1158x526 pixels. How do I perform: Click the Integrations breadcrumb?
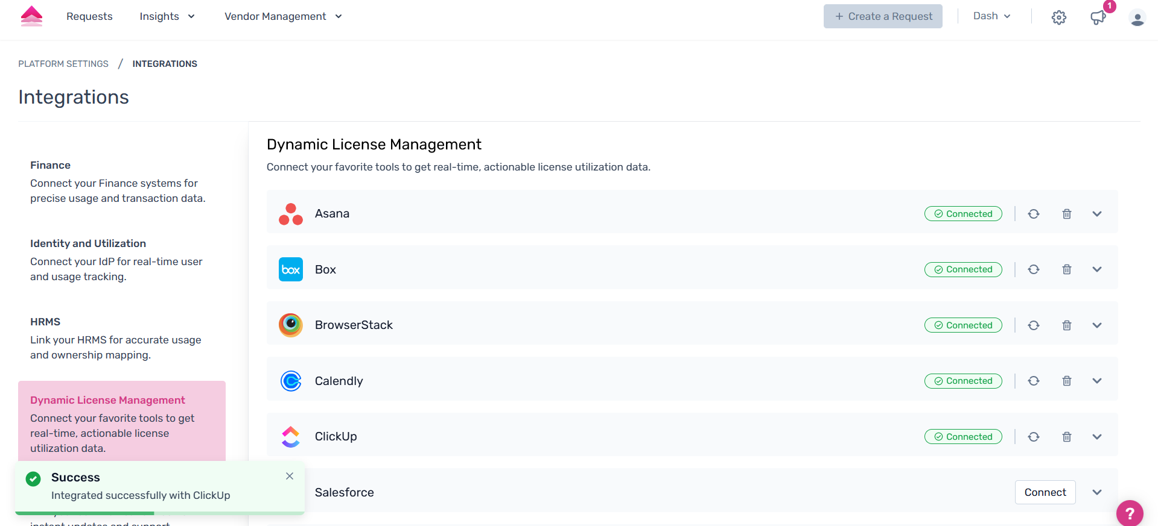click(x=165, y=64)
